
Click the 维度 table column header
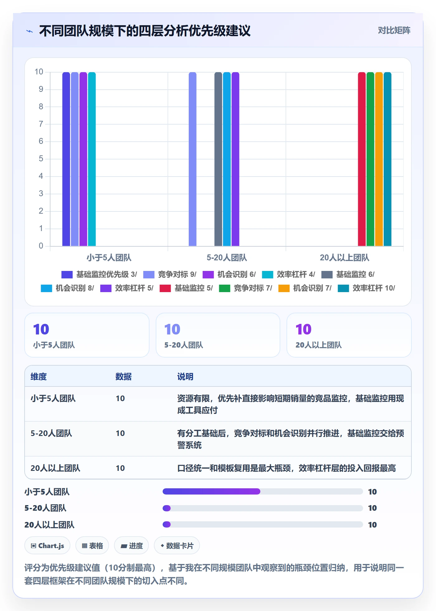click(39, 377)
